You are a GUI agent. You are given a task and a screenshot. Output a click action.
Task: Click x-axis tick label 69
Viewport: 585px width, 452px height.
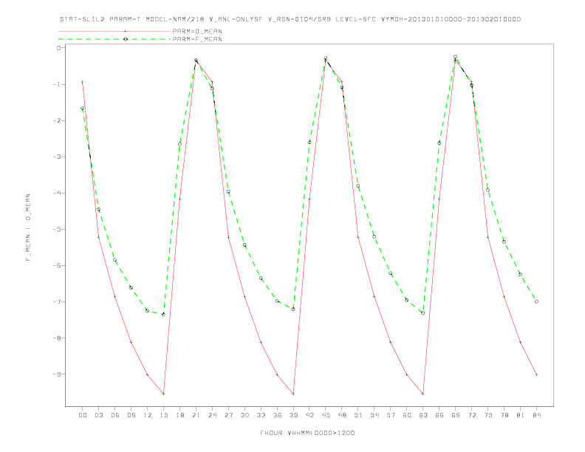click(x=456, y=415)
